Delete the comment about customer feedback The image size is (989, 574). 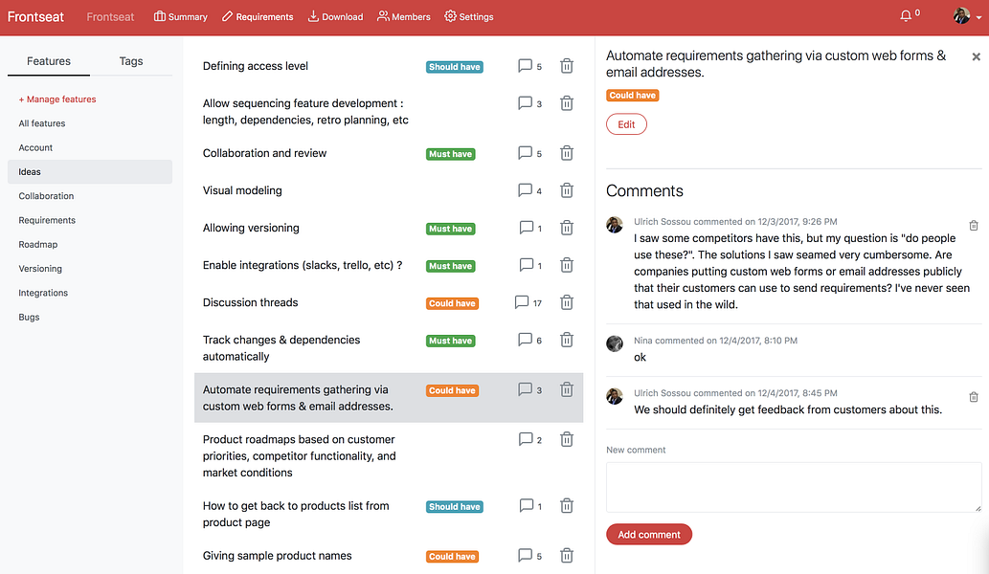pos(974,397)
